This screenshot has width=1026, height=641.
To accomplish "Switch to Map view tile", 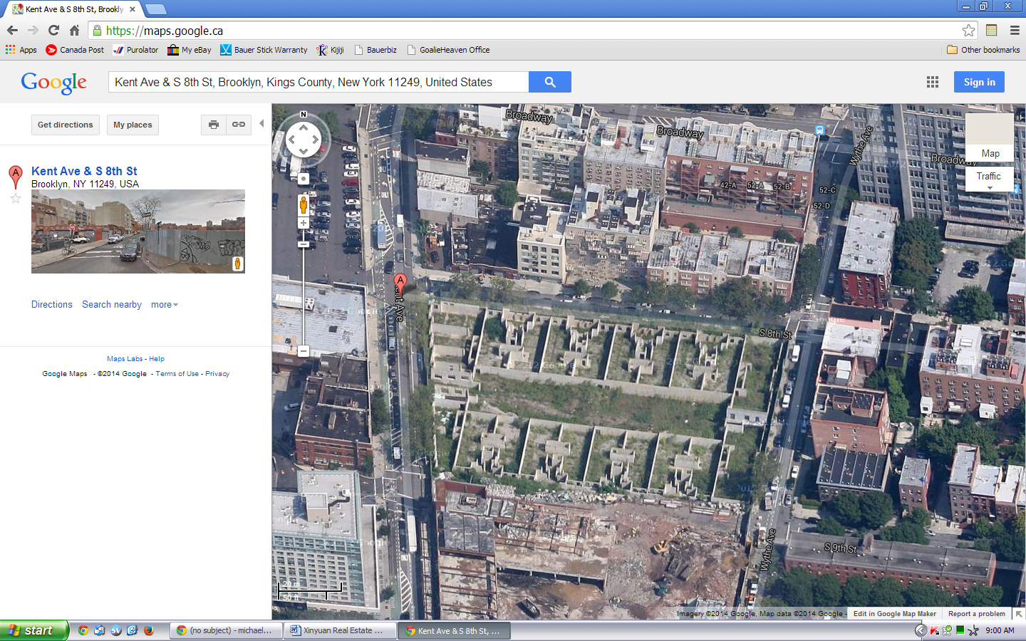I will point(989,137).
